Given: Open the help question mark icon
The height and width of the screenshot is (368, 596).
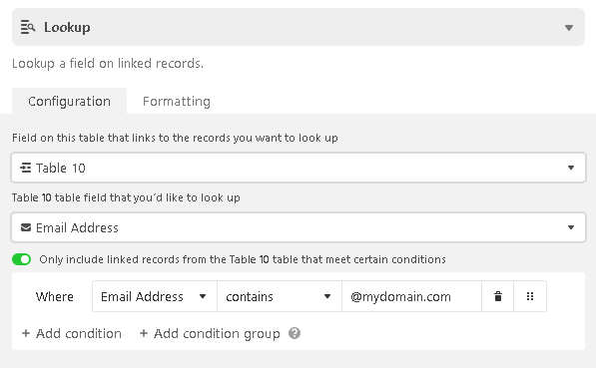Looking at the screenshot, I should click(x=295, y=333).
